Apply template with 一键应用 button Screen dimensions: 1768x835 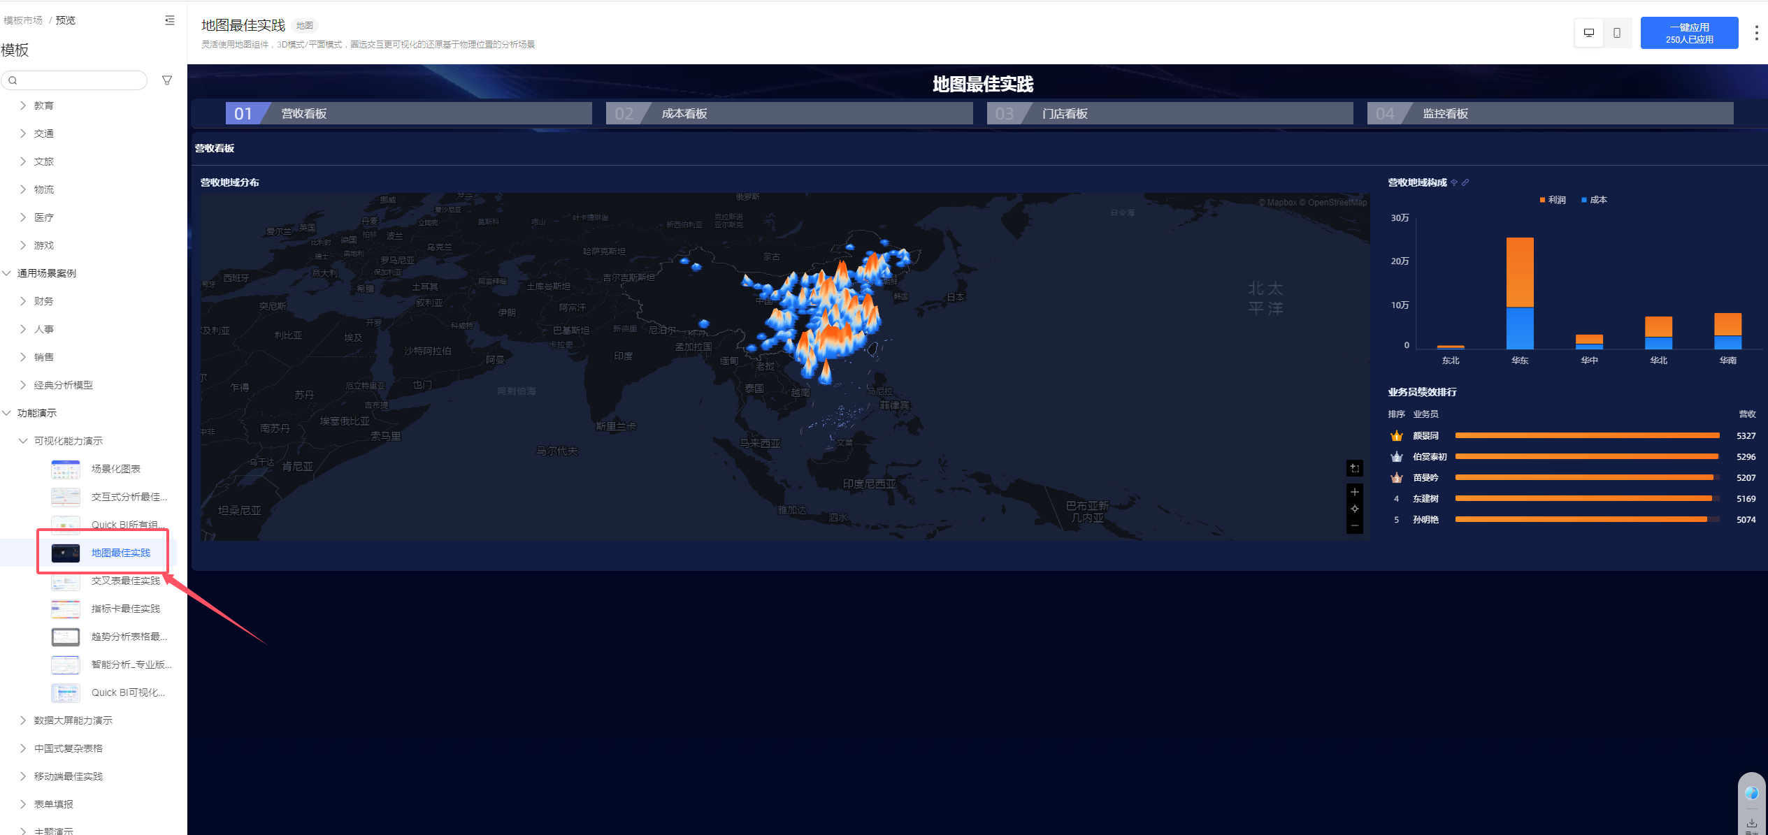point(1689,33)
